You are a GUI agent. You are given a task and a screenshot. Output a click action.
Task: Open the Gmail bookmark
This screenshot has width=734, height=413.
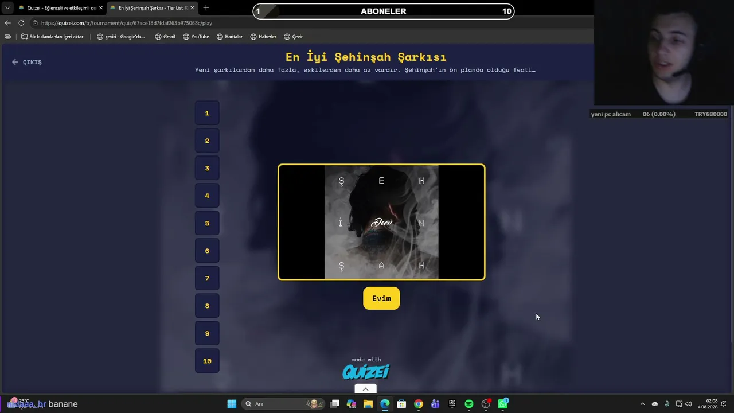coord(165,37)
